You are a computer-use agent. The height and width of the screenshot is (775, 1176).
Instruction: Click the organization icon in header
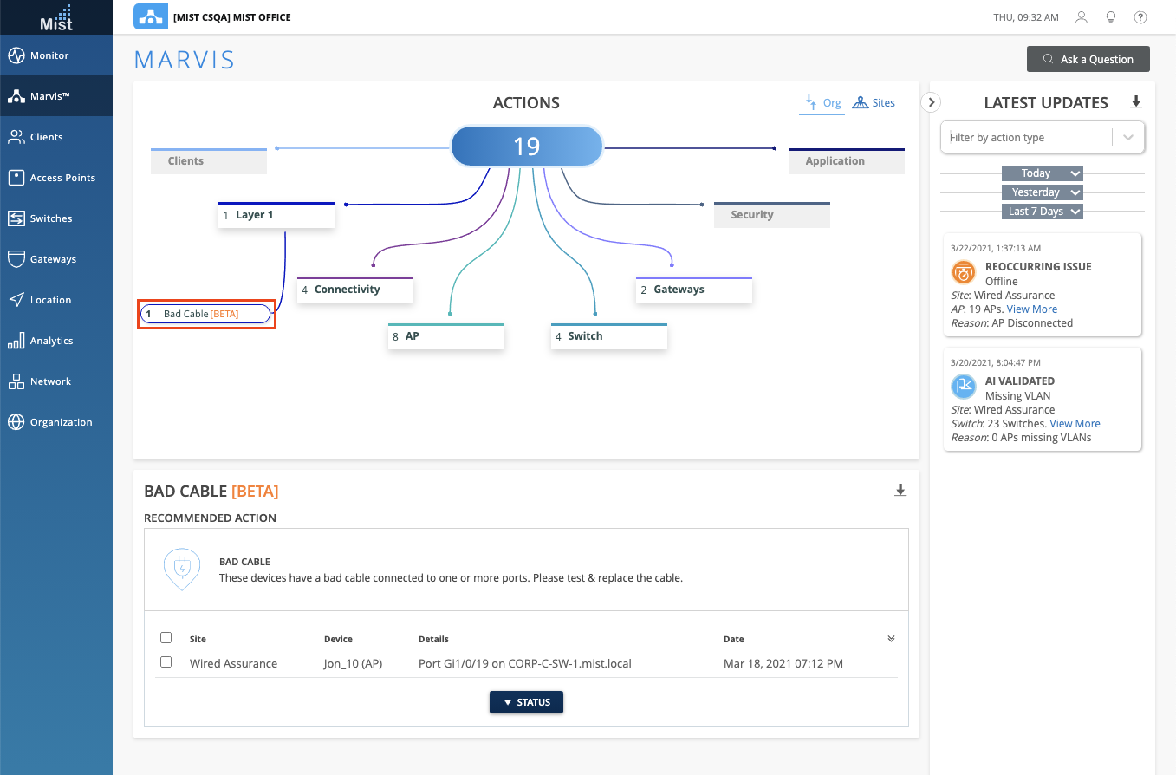coord(151,17)
